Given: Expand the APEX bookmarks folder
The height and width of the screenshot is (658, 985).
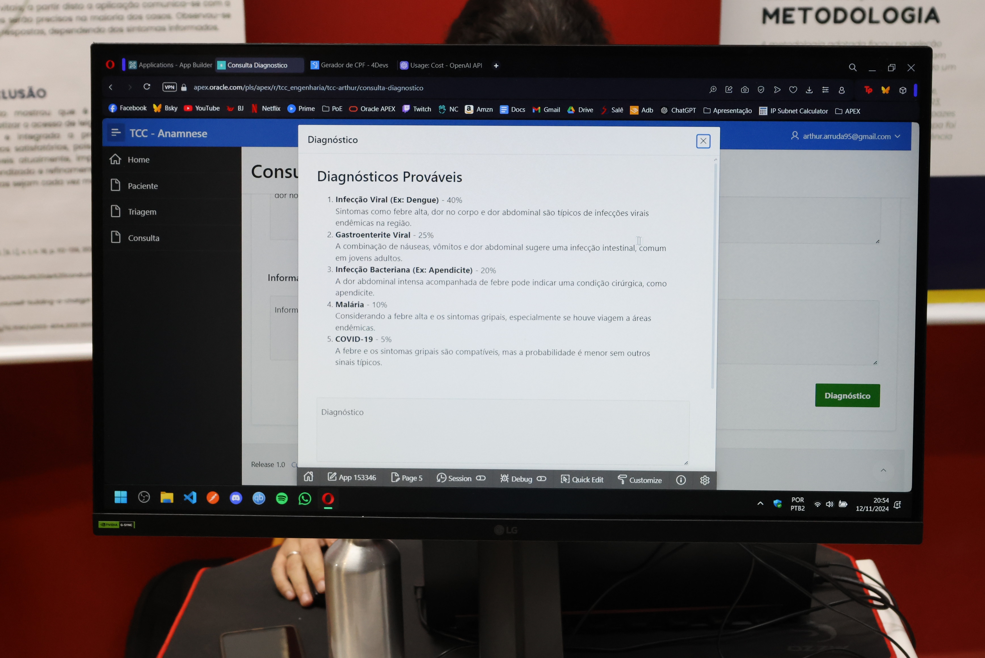Looking at the screenshot, I should pyautogui.click(x=847, y=111).
